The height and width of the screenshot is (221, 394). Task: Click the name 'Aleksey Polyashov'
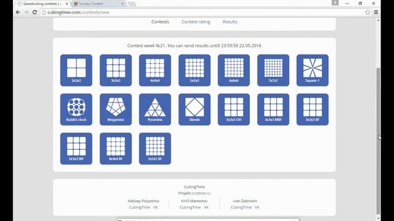pos(143,201)
